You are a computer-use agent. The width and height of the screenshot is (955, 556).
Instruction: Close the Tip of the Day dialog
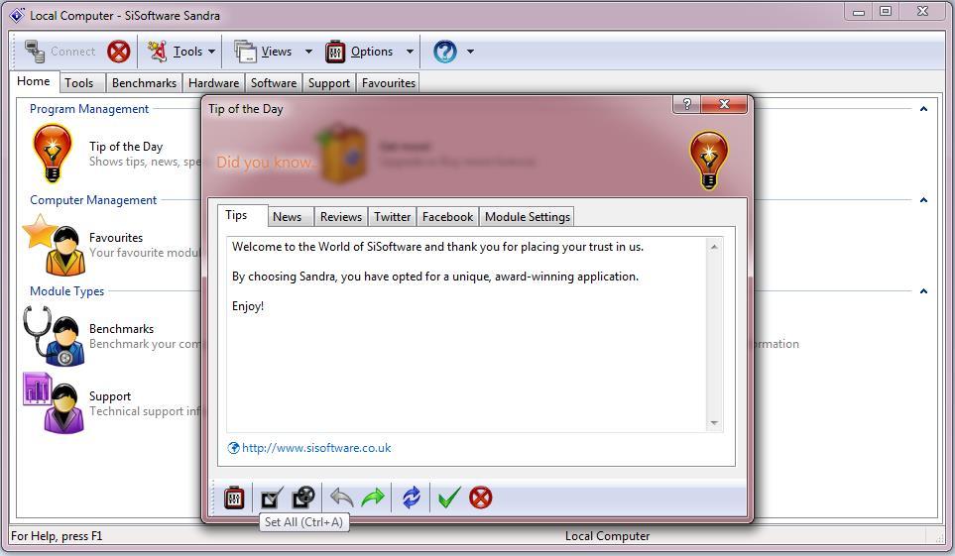point(724,104)
